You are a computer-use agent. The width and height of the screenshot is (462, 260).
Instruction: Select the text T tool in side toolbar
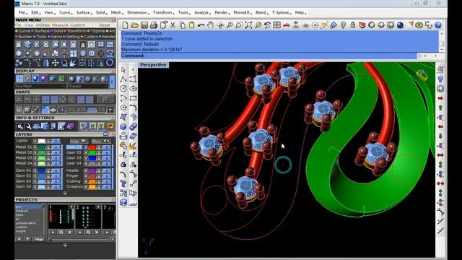pyautogui.click(x=123, y=183)
